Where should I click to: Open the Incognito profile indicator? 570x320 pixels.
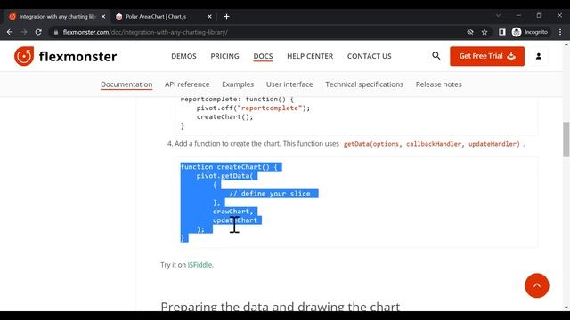tap(530, 32)
